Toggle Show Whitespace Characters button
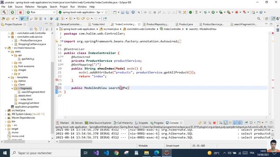This screenshot has height=157, width=280. click(45, 18)
